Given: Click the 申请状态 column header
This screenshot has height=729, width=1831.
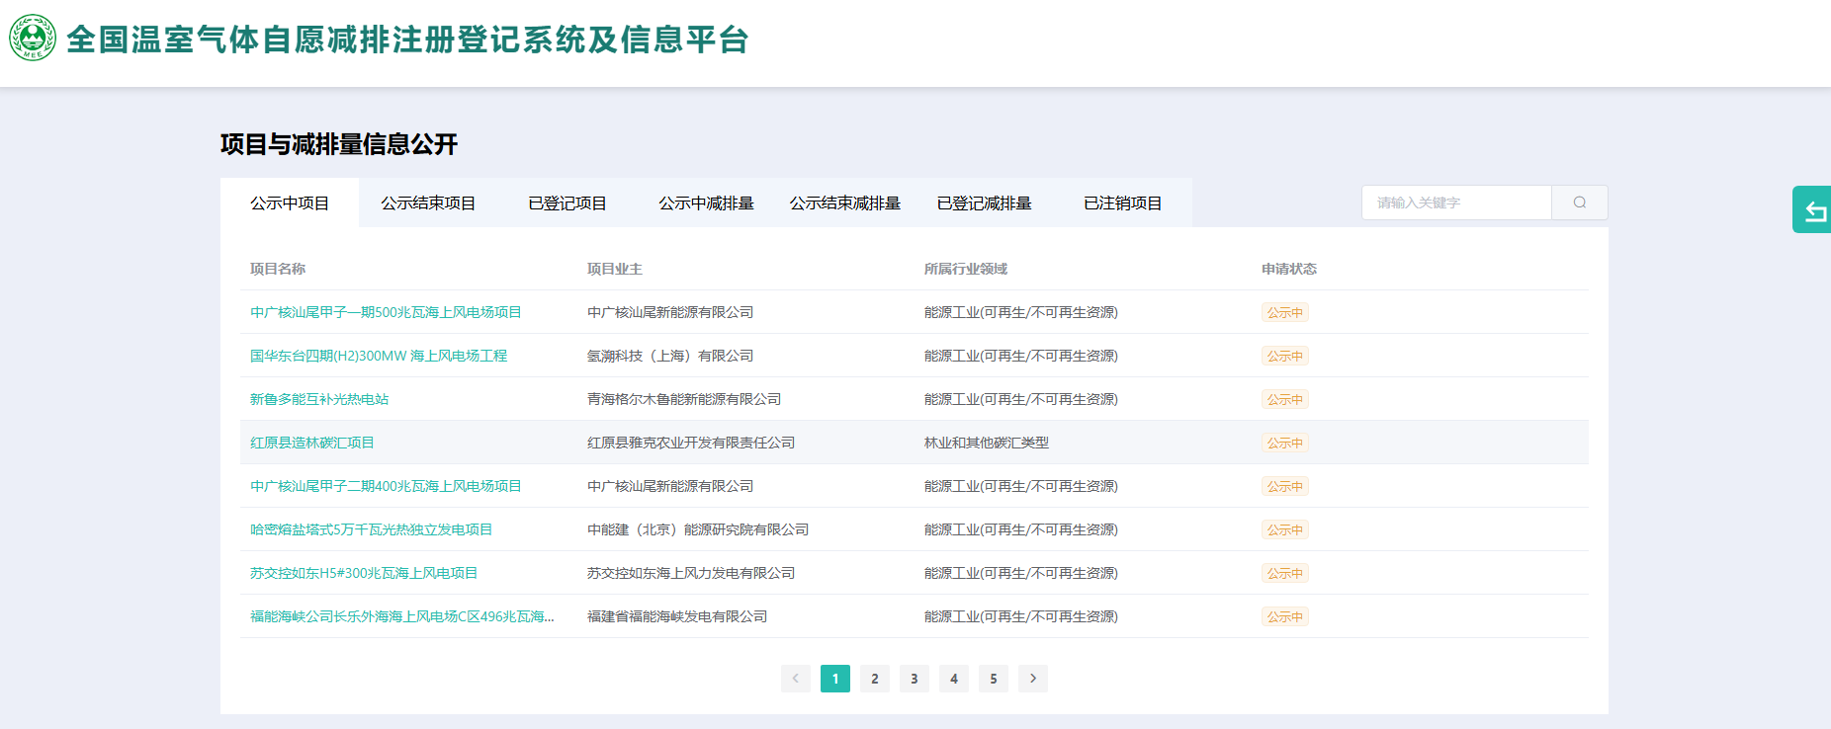Looking at the screenshot, I should pyautogui.click(x=1289, y=269).
